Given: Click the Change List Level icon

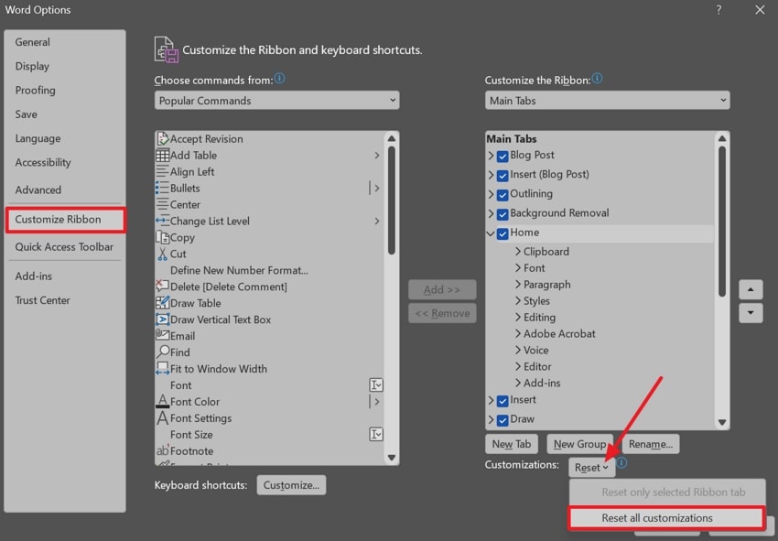Looking at the screenshot, I should coord(162,221).
